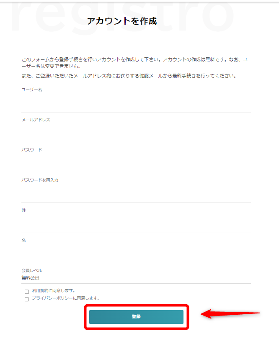This screenshot has height=344, width=279.
Task: Click the パスワード field label
Action: click(32, 150)
